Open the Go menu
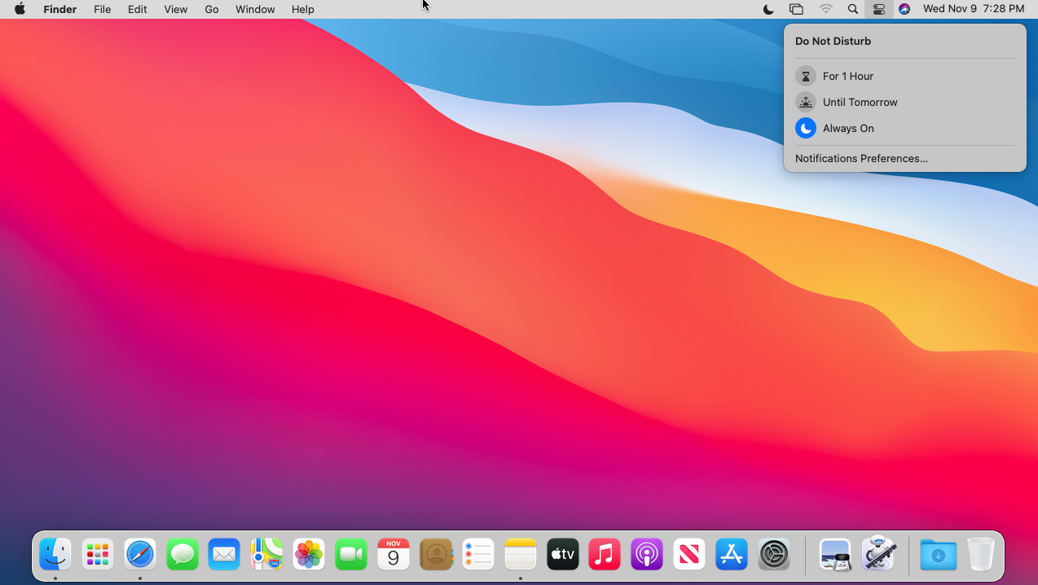 (212, 9)
